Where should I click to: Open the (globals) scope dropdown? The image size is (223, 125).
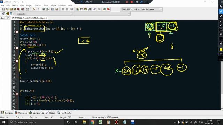pyautogui.click(x=44, y=14)
